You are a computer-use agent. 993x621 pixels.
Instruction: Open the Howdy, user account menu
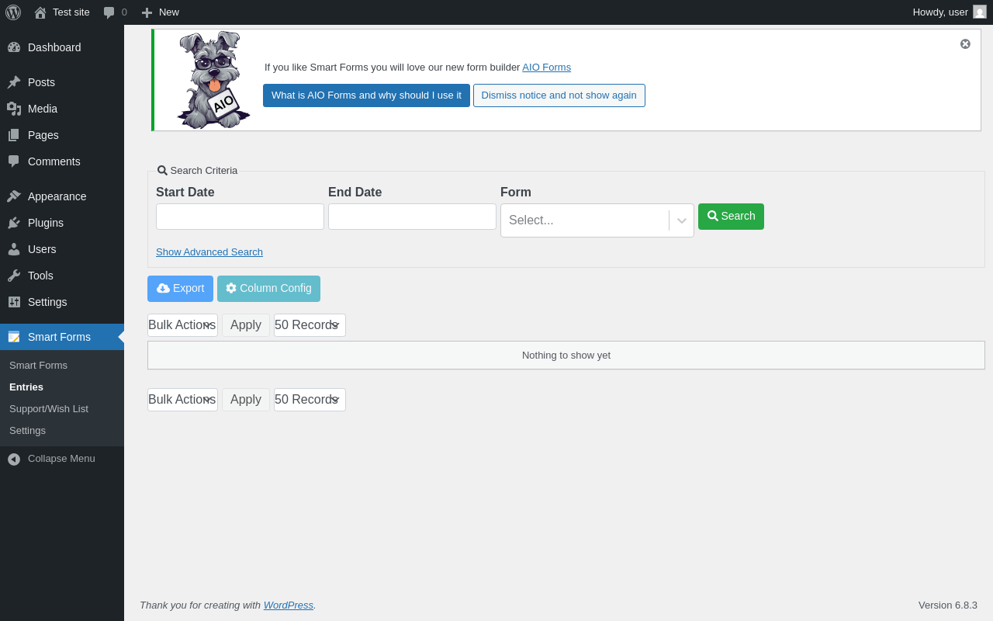pos(950,12)
